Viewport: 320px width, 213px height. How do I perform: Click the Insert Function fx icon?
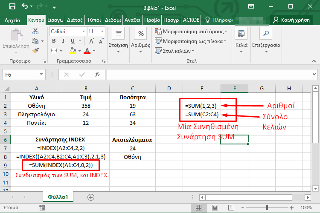[x=97, y=75]
